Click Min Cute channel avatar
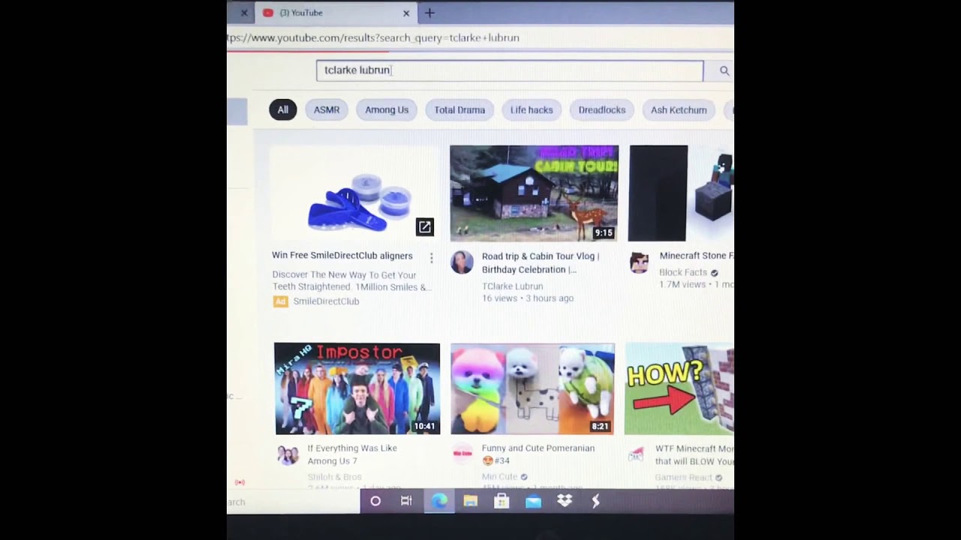961x540 pixels. (462, 454)
